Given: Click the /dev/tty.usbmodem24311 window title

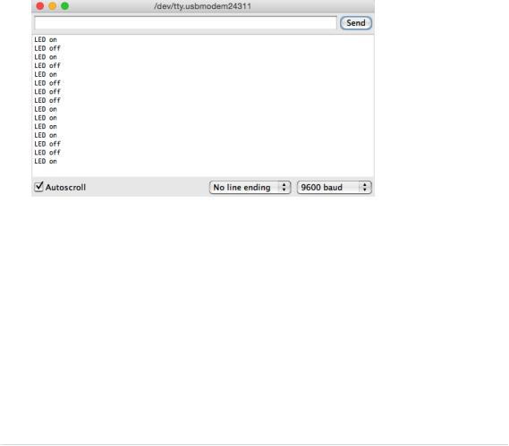Looking at the screenshot, I should 202,6.
